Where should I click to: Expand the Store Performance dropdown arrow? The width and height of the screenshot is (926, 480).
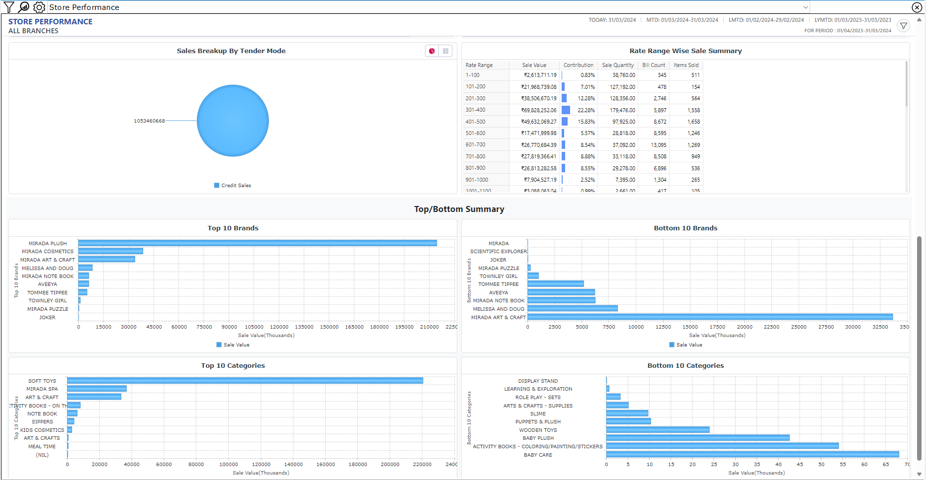(805, 7)
